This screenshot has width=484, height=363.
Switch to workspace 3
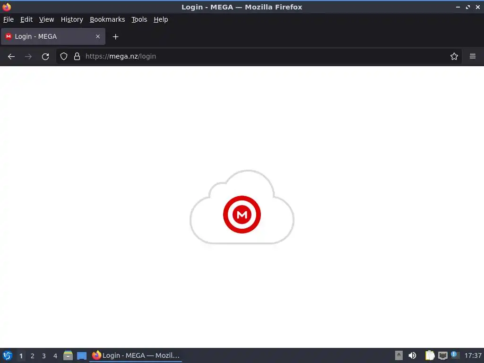(x=44, y=356)
